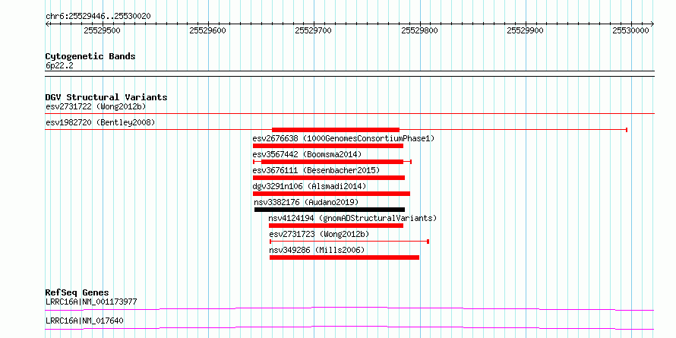Image resolution: width=676 pixels, height=338 pixels.
Task: Click the right arrowhead of the ruler
Action: [x=652, y=24]
